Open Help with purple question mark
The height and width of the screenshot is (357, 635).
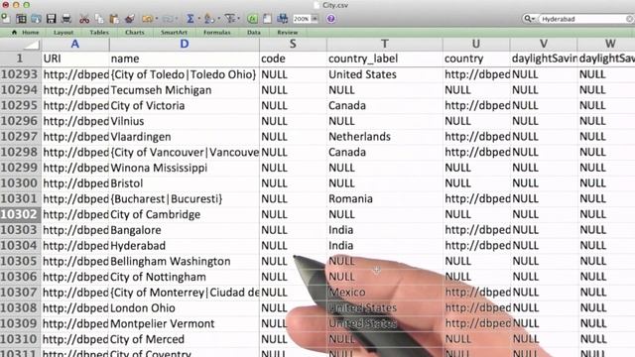pos(330,19)
